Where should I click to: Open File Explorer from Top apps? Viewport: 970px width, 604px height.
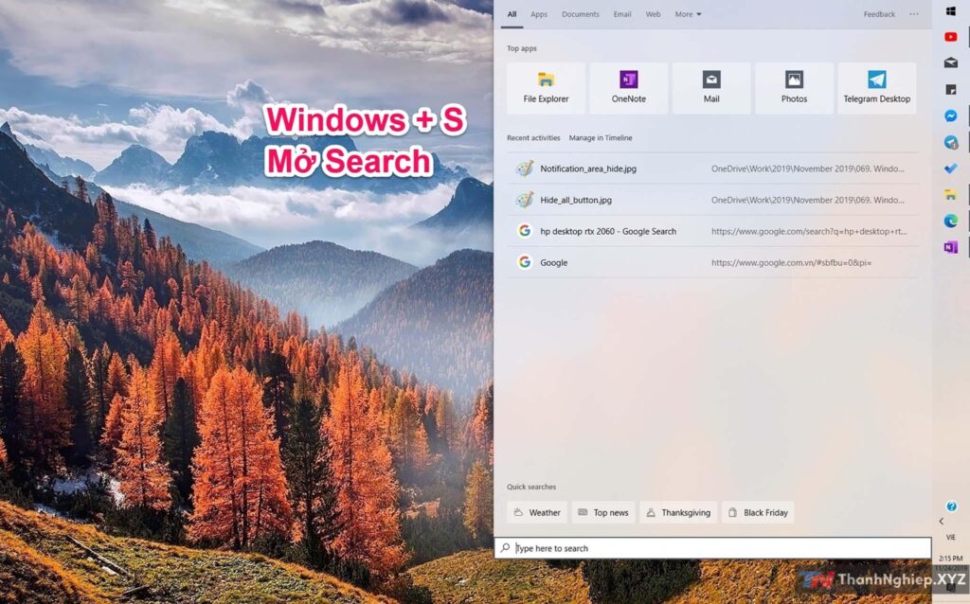point(546,88)
